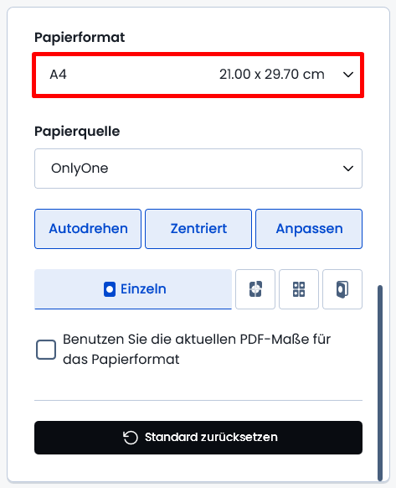
Task: Switch to the booklet layout icon
Action: tap(342, 289)
